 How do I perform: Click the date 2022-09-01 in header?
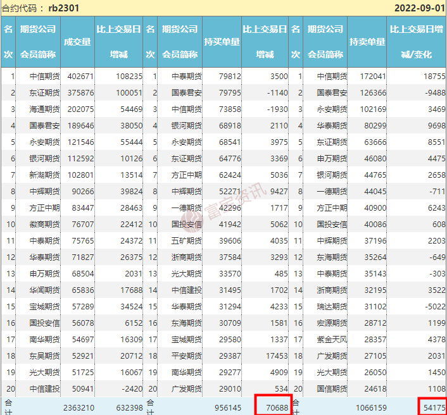pyautogui.click(x=419, y=8)
